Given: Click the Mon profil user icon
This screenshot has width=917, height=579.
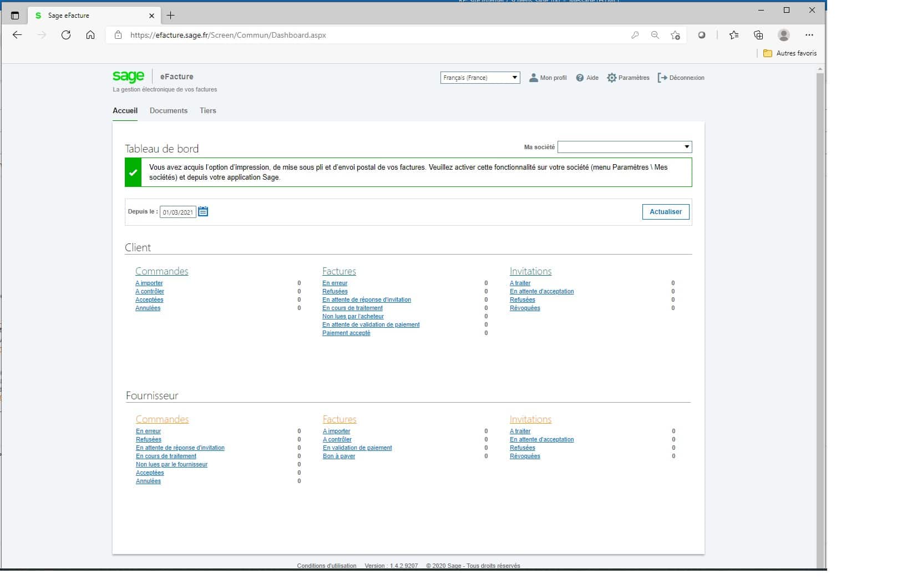Looking at the screenshot, I should tap(533, 78).
